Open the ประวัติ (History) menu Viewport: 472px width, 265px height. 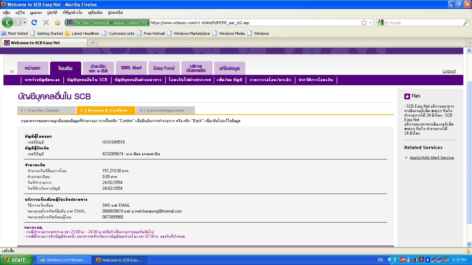pyautogui.click(x=52, y=12)
